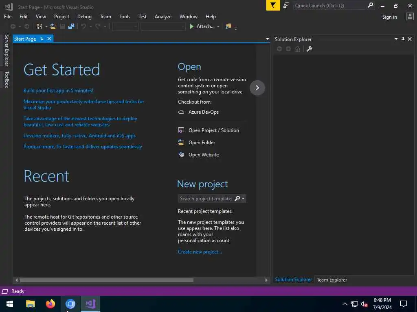Click the Undo toolbar icon
The image size is (417, 312).
click(83, 26)
